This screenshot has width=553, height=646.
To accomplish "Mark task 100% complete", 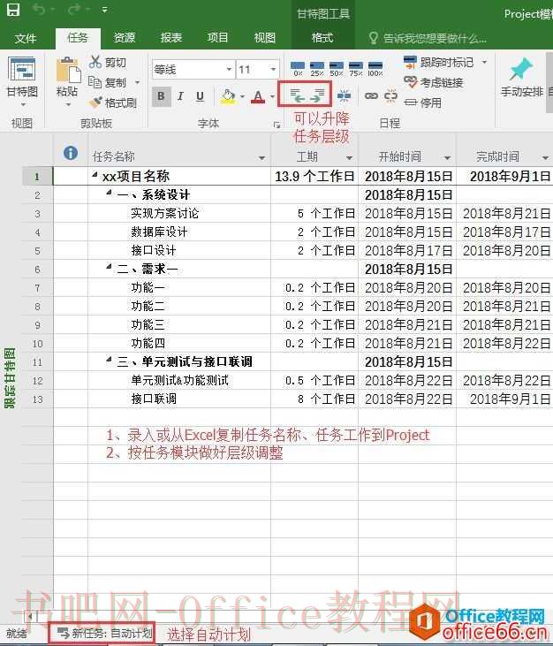I will pyautogui.click(x=375, y=68).
